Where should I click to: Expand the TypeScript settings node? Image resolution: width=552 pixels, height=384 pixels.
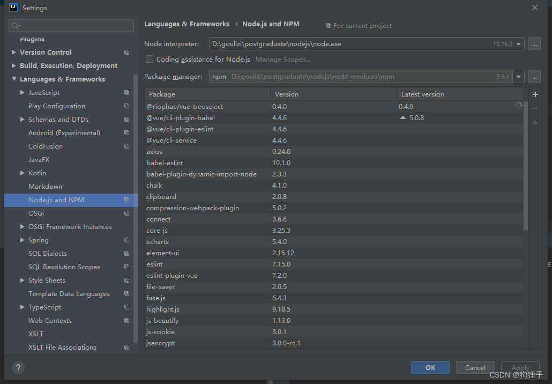pyautogui.click(x=22, y=307)
